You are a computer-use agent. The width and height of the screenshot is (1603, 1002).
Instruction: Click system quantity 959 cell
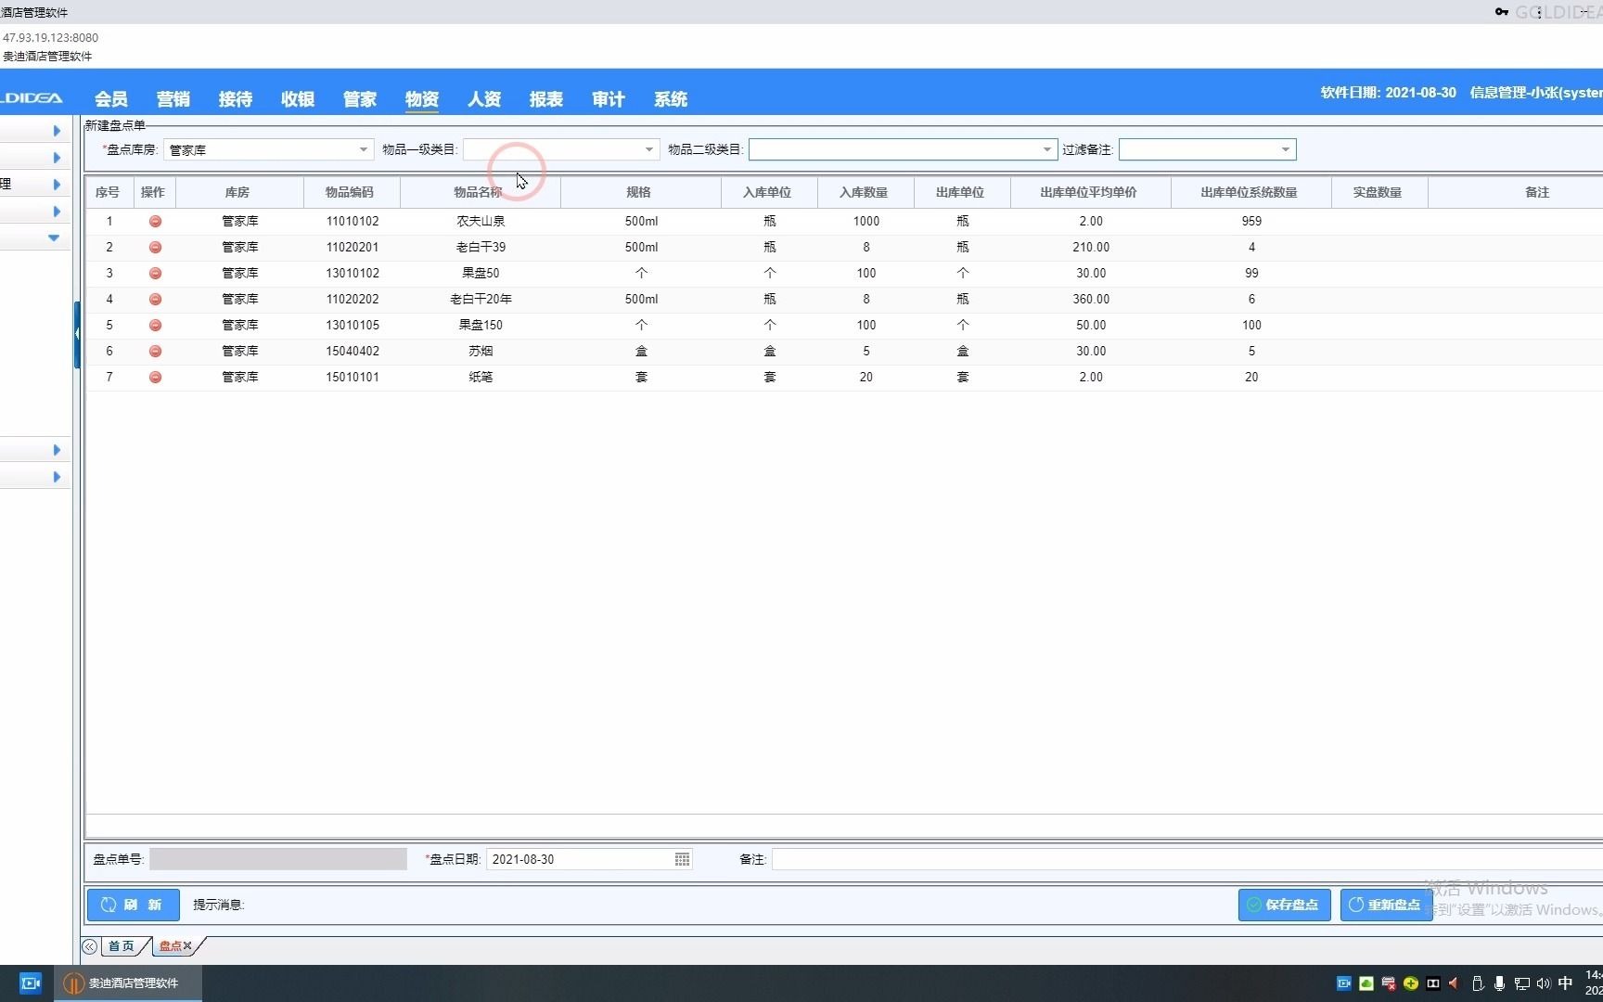[1251, 221]
